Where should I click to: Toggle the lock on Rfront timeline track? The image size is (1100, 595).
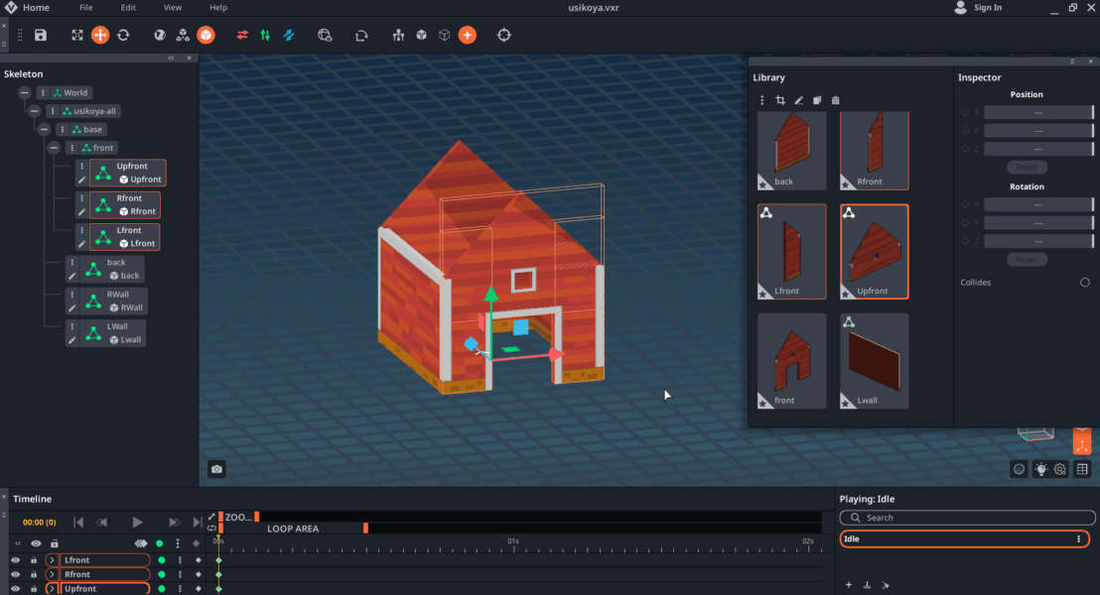tap(33, 575)
